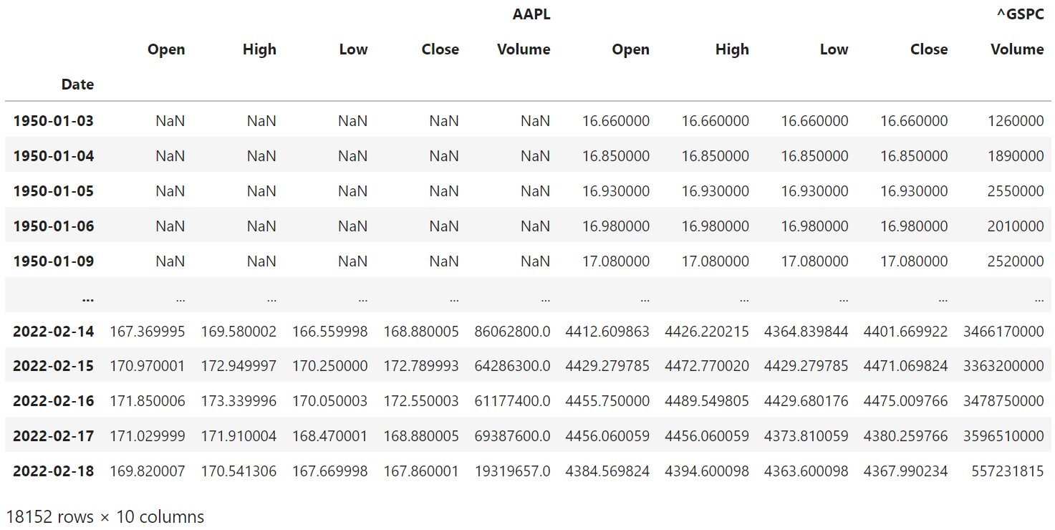Click the cell value 4401.669922
The height and width of the screenshot is (530, 1055).
click(906, 331)
